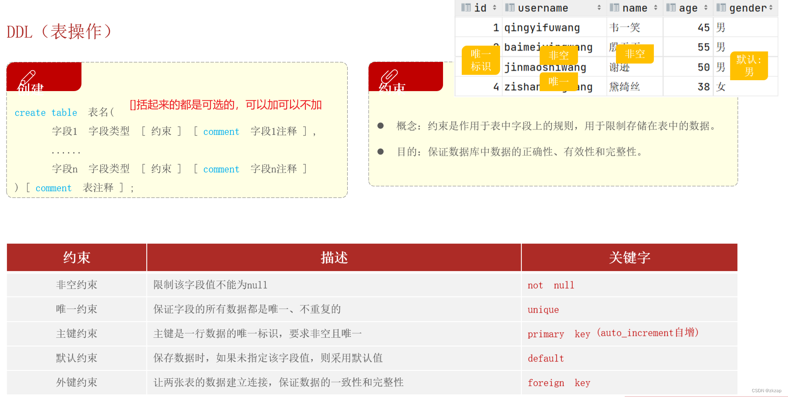
Task: Click the bullet icon before the 概念 line
Action: [x=381, y=126]
